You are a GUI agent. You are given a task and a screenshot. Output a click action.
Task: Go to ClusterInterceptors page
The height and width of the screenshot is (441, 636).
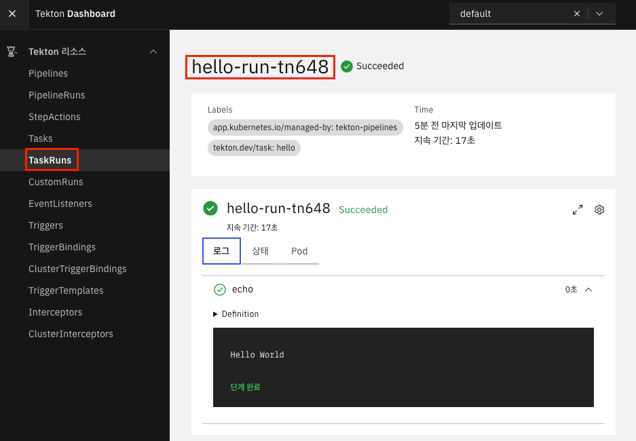[71, 334]
